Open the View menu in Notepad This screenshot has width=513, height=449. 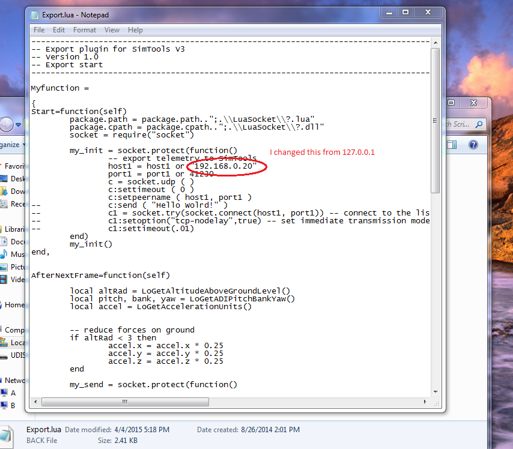[112, 30]
